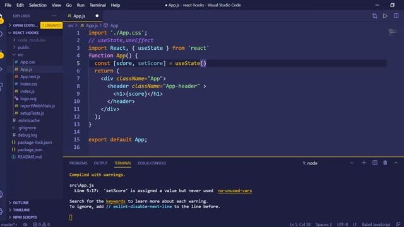This screenshot has height=227, width=404.
Task: Add a new terminal with plus icon
Action: pyautogui.click(x=364, y=163)
